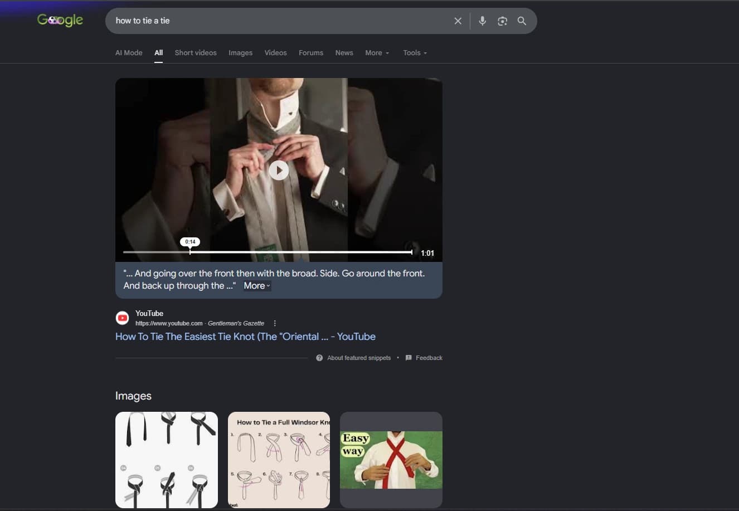Click the YouTube favicon icon
This screenshot has width=739, height=511.
[x=122, y=318]
